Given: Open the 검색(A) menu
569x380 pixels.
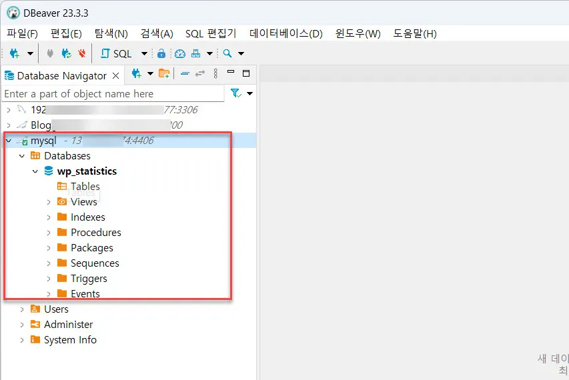Looking at the screenshot, I should coord(157,34).
